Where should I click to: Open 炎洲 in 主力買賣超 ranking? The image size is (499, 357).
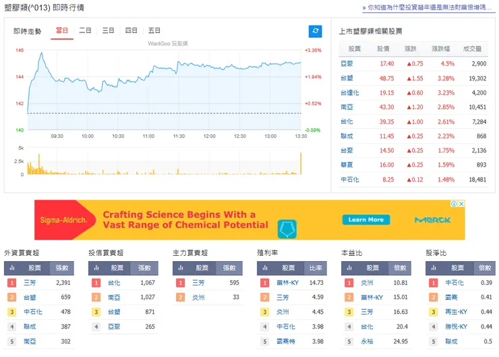tap(198, 298)
